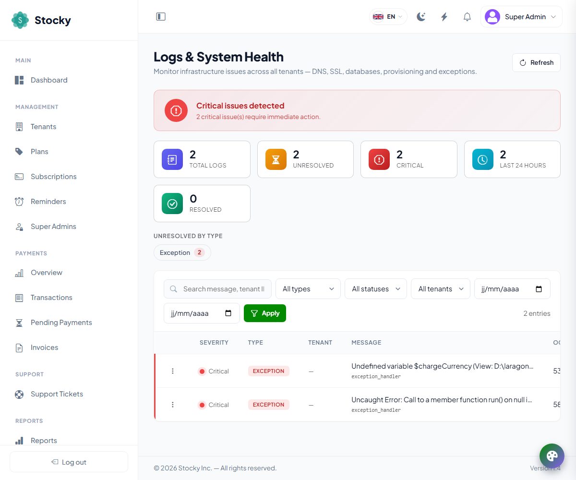Click the Stocky logo icon
Image resolution: width=576 pixels, height=480 pixels.
pos(20,20)
